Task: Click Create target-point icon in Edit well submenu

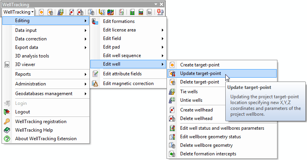Action: pyautogui.click(x=172, y=65)
